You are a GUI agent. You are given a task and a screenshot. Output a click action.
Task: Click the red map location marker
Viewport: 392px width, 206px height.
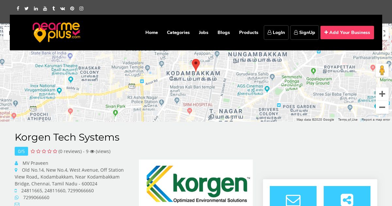(x=196, y=65)
